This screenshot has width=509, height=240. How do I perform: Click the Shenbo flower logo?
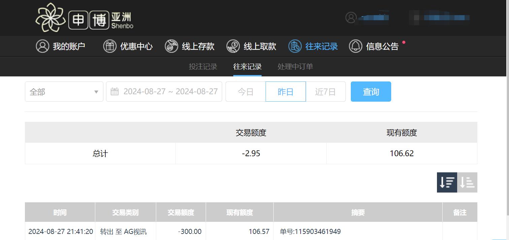coord(50,18)
